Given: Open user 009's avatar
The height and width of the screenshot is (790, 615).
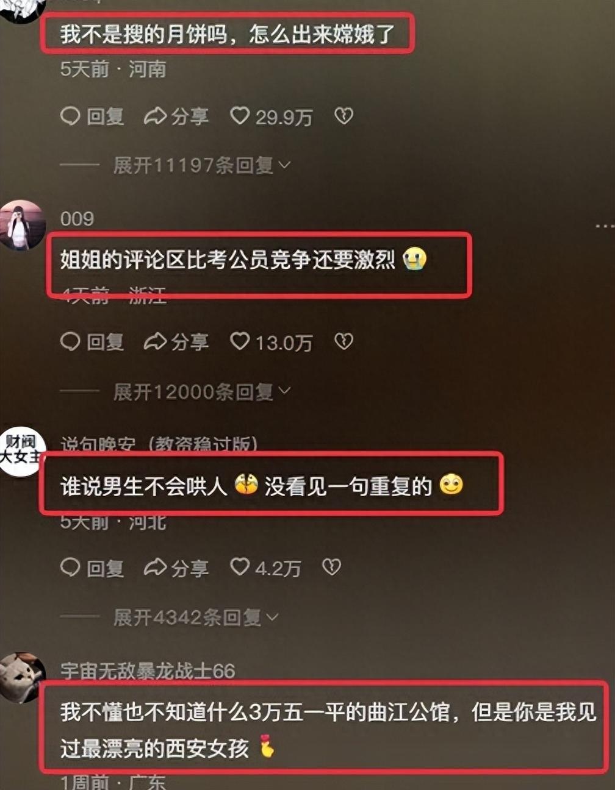Looking at the screenshot, I should pos(22,226).
